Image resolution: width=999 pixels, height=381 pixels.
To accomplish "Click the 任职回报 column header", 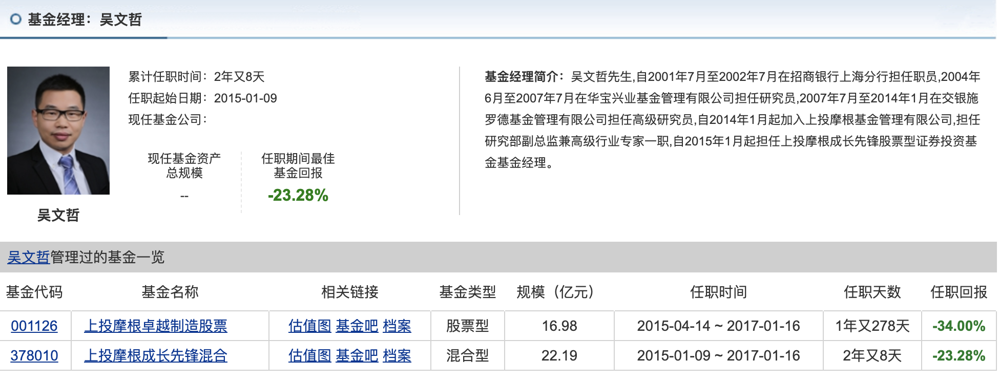I will point(959,292).
